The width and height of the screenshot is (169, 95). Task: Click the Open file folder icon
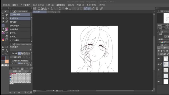coord(42,9)
